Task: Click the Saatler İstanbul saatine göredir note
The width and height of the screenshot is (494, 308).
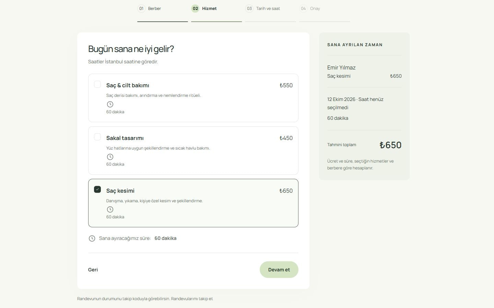Action: click(123, 62)
